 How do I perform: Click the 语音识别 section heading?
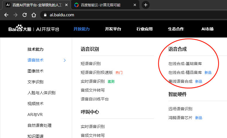(90, 49)
